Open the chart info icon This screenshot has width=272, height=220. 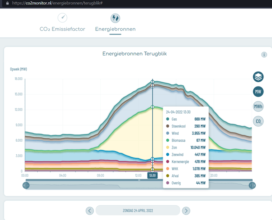coord(264,55)
